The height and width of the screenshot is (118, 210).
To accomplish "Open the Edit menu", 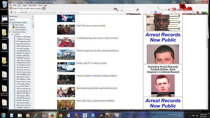I will coord(15,5).
